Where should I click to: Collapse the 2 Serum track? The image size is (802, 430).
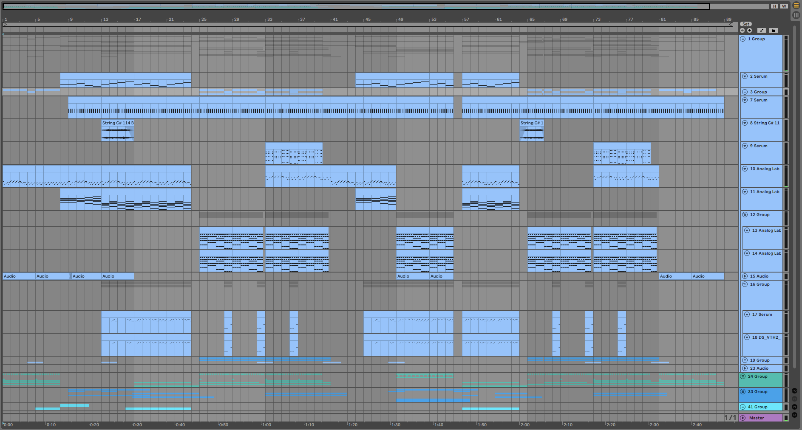point(745,76)
